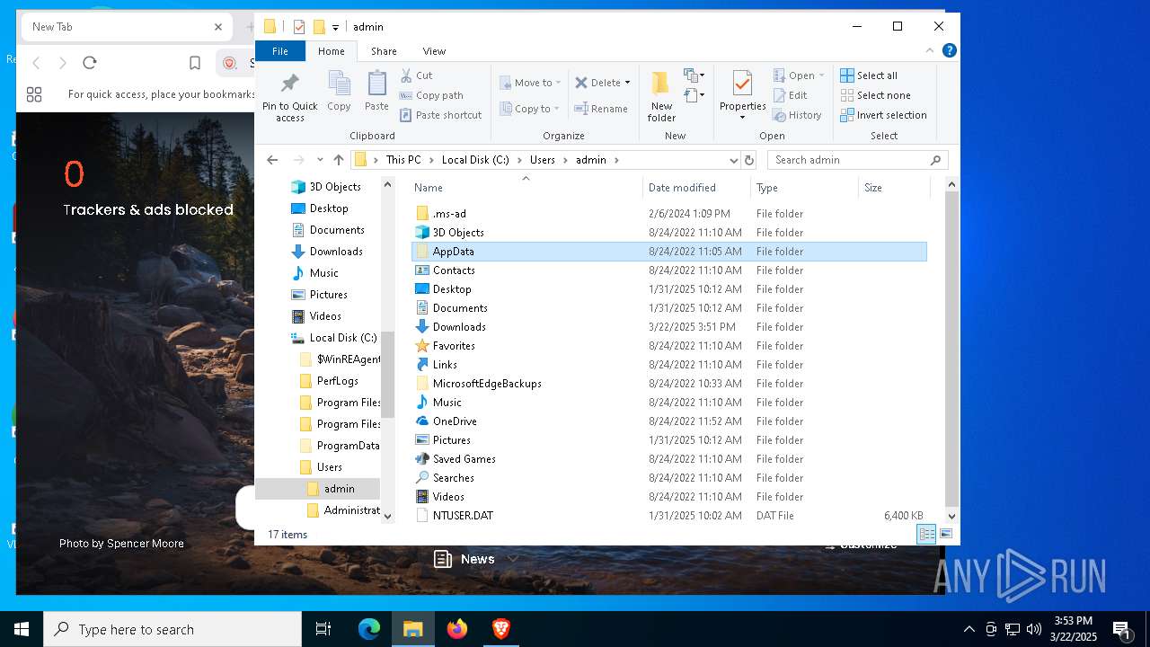Select PerfLogs in navigation pane
This screenshot has width=1150, height=647.
tap(338, 381)
